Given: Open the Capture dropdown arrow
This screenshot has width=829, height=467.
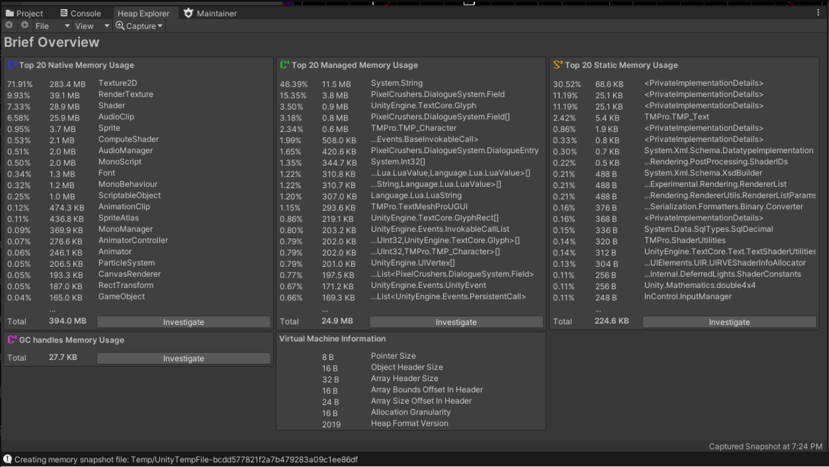Looking at the screenshot, I should 160,26.
